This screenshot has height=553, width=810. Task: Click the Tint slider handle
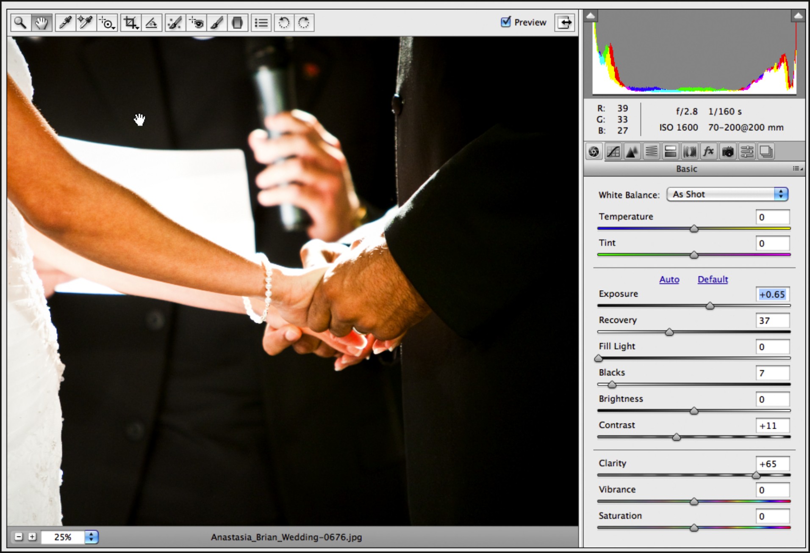[694, 255]
